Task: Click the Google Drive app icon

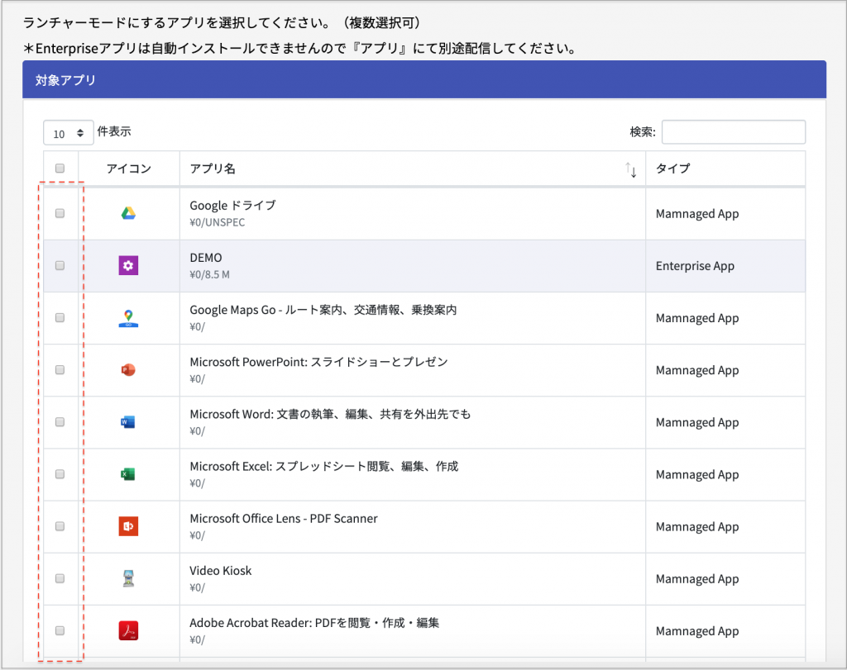Action: click(x=128, y=214)
